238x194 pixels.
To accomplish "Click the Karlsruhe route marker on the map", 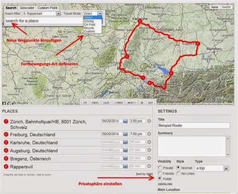I will click(140, 22).
